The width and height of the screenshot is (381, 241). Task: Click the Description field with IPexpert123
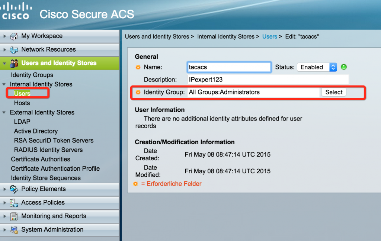(268, 80)
